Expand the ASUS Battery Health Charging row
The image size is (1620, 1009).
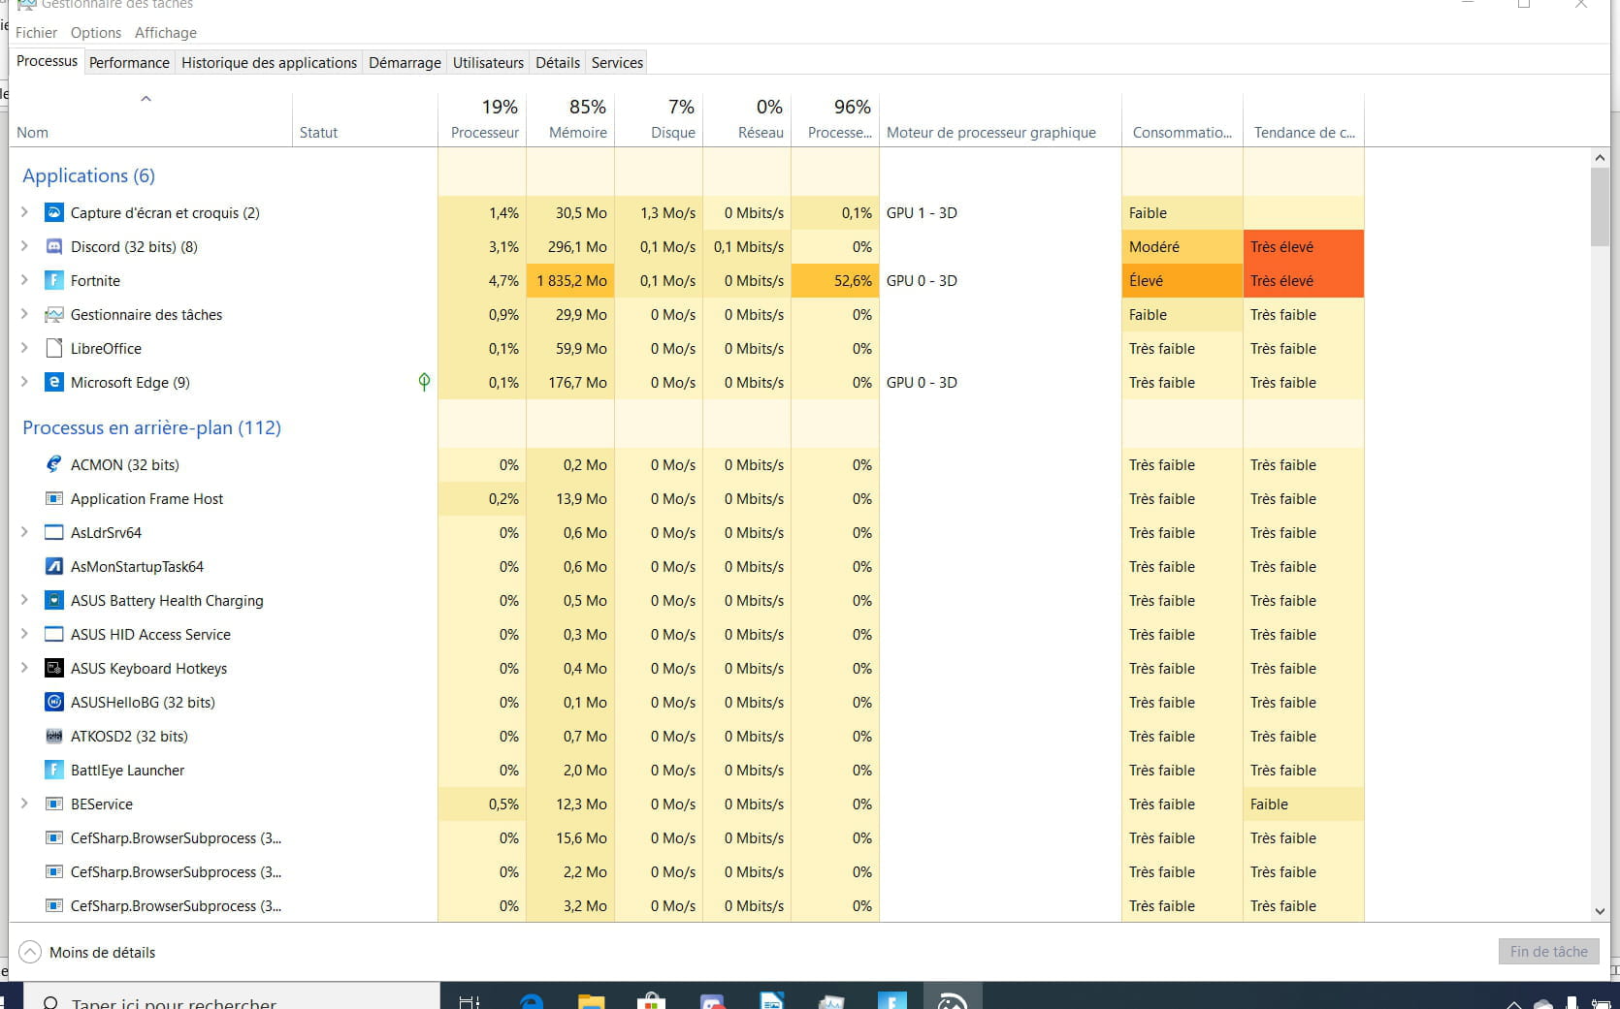pyautogui.click(x=24, y=600)
